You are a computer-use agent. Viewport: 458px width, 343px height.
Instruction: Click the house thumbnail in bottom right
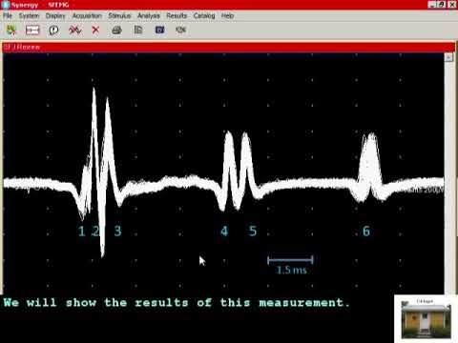[426, 320]
